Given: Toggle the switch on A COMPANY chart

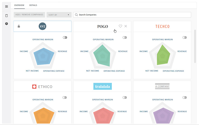Looking at the screenshot, I should (184, 97).
